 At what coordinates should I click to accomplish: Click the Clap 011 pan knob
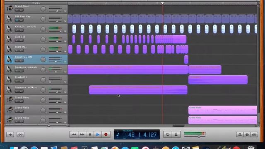pos(43,39)
